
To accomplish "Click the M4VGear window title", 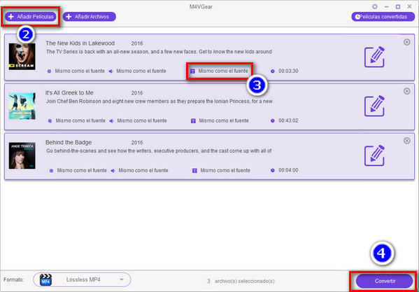I will 201,7.
